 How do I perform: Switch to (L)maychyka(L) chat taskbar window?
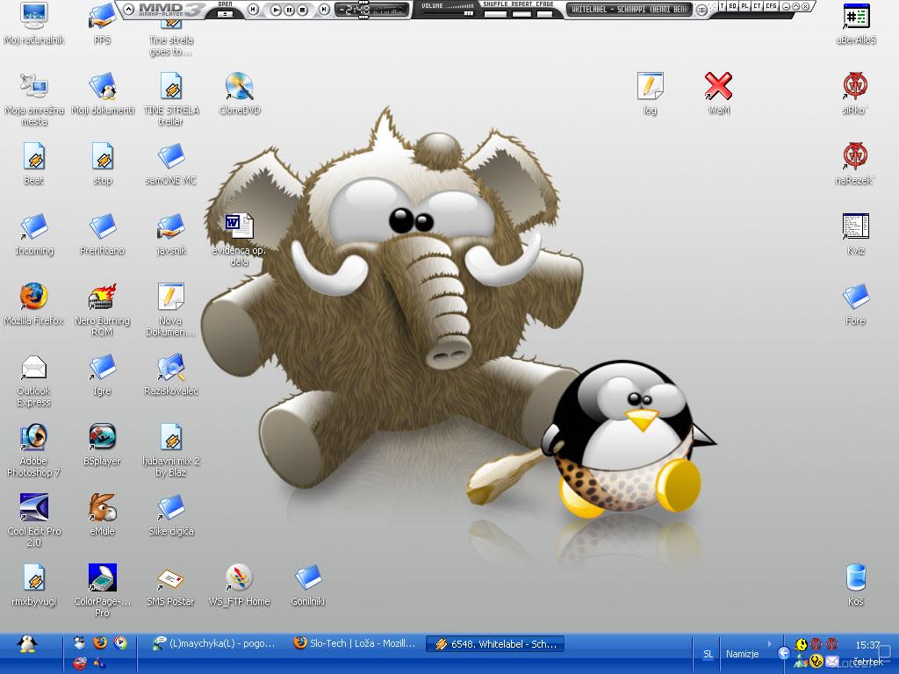pos(214,643)
